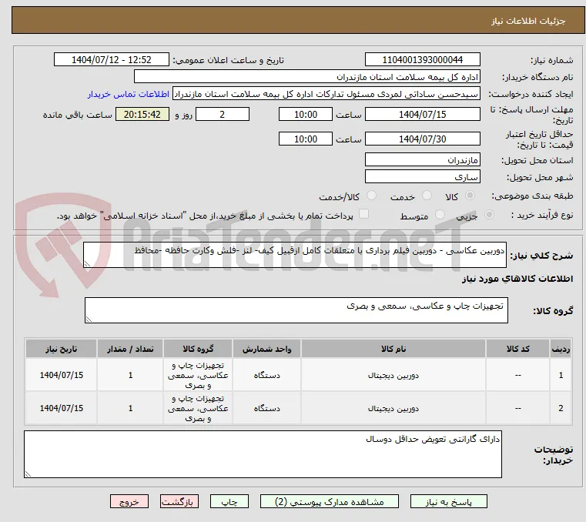Click the مازندران delivery province field
The height and width of the screenshot is (522, 586).
click(x=422, y=159)
